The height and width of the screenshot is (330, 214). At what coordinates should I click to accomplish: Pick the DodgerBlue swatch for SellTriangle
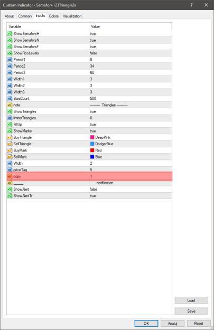pos(92,144)
